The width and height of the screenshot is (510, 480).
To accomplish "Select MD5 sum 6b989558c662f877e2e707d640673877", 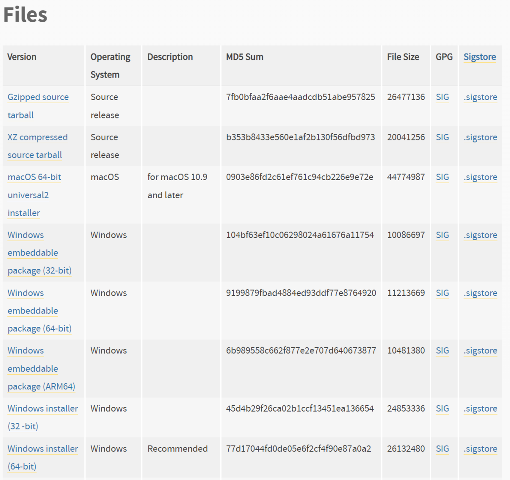I will 301,351.
